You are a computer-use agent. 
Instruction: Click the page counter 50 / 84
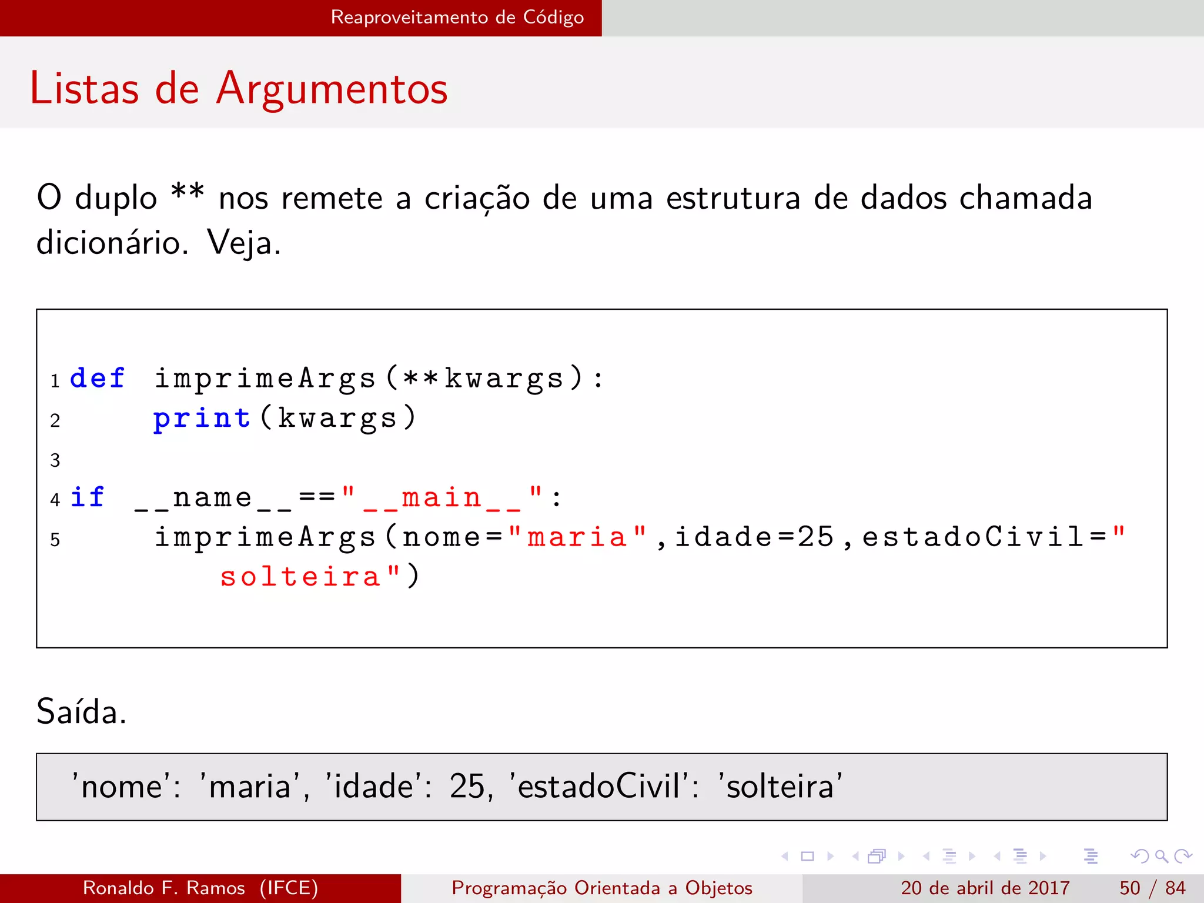click(1152, 888)
